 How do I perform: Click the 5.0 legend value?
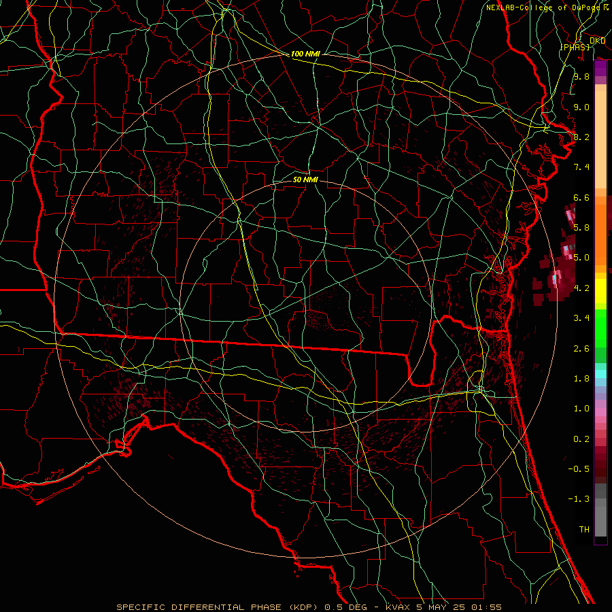point(581,258)
